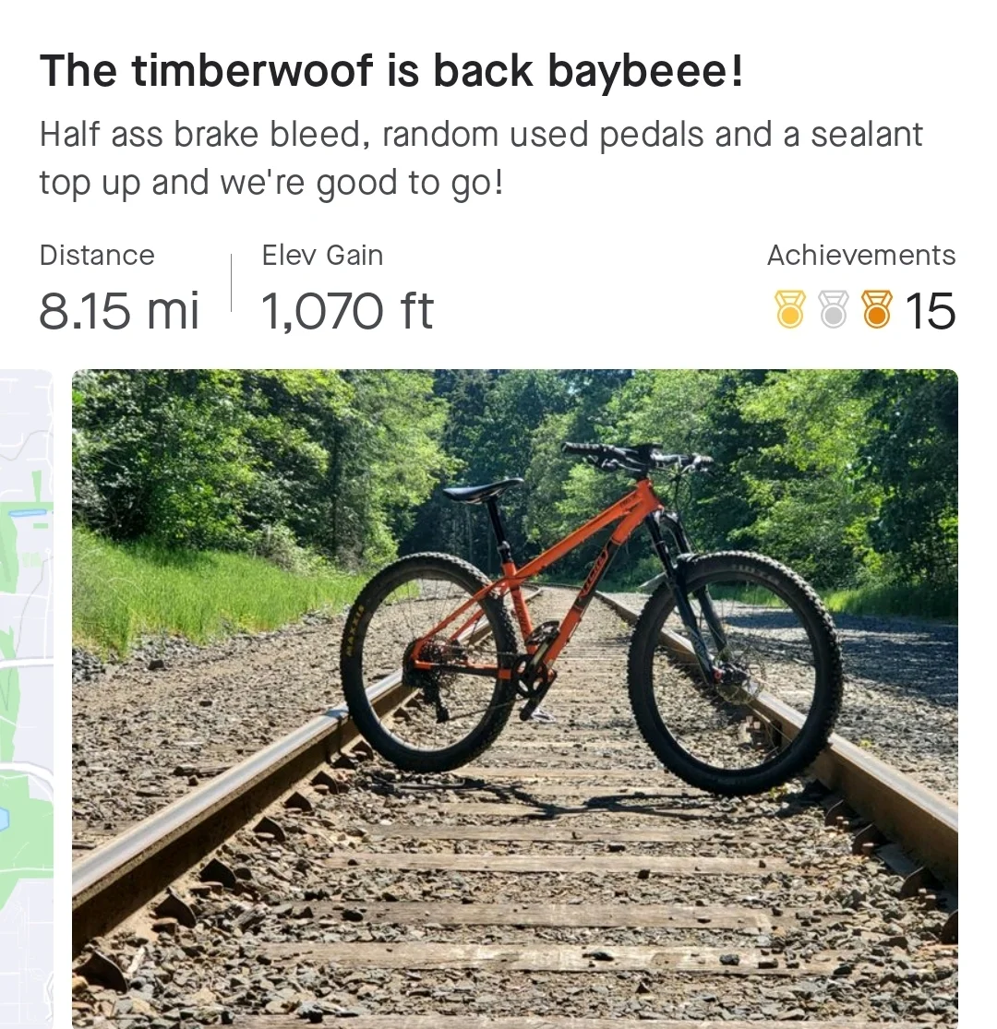
Task: Open the orange bike photo
Action: coord(514,699)
